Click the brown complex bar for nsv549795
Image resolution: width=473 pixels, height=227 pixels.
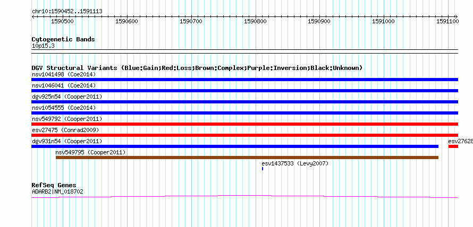click(247, 158)
